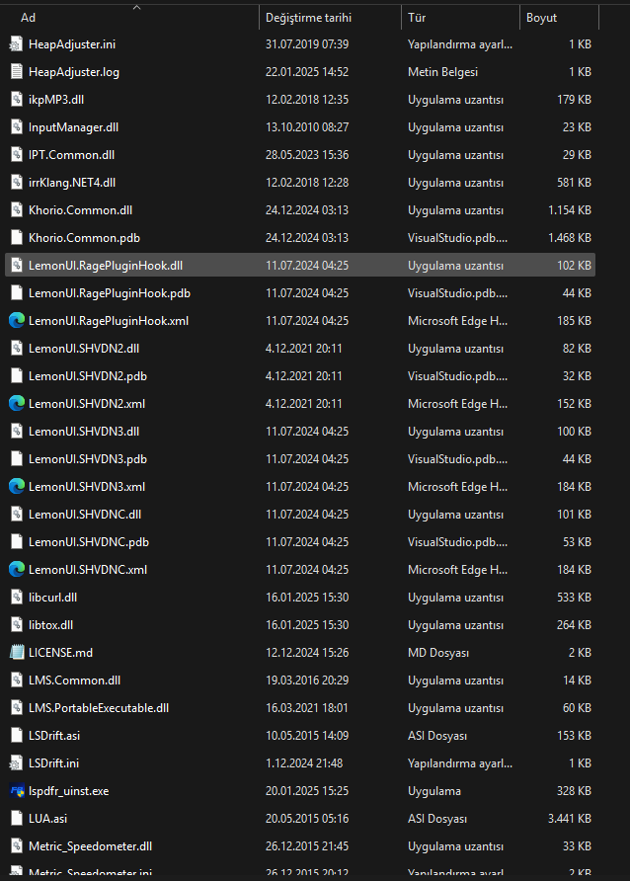Click size 179 KB of ikpMP3.dll
This screenshot has width=630, height=881.
(574, 100)
